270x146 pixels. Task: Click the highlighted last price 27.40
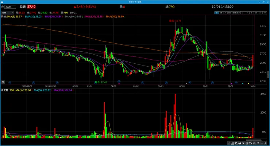click(x=31, y=7)
